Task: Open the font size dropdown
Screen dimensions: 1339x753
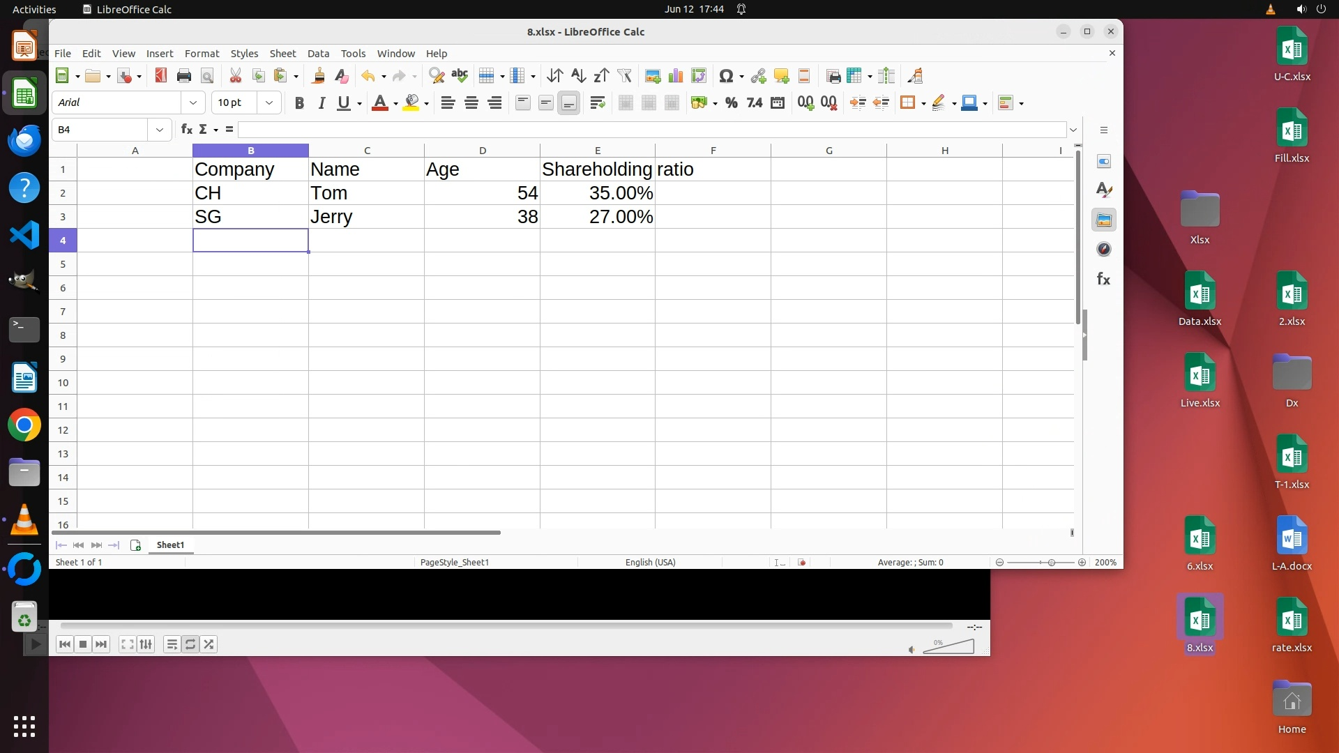Action: pos(269,103)
